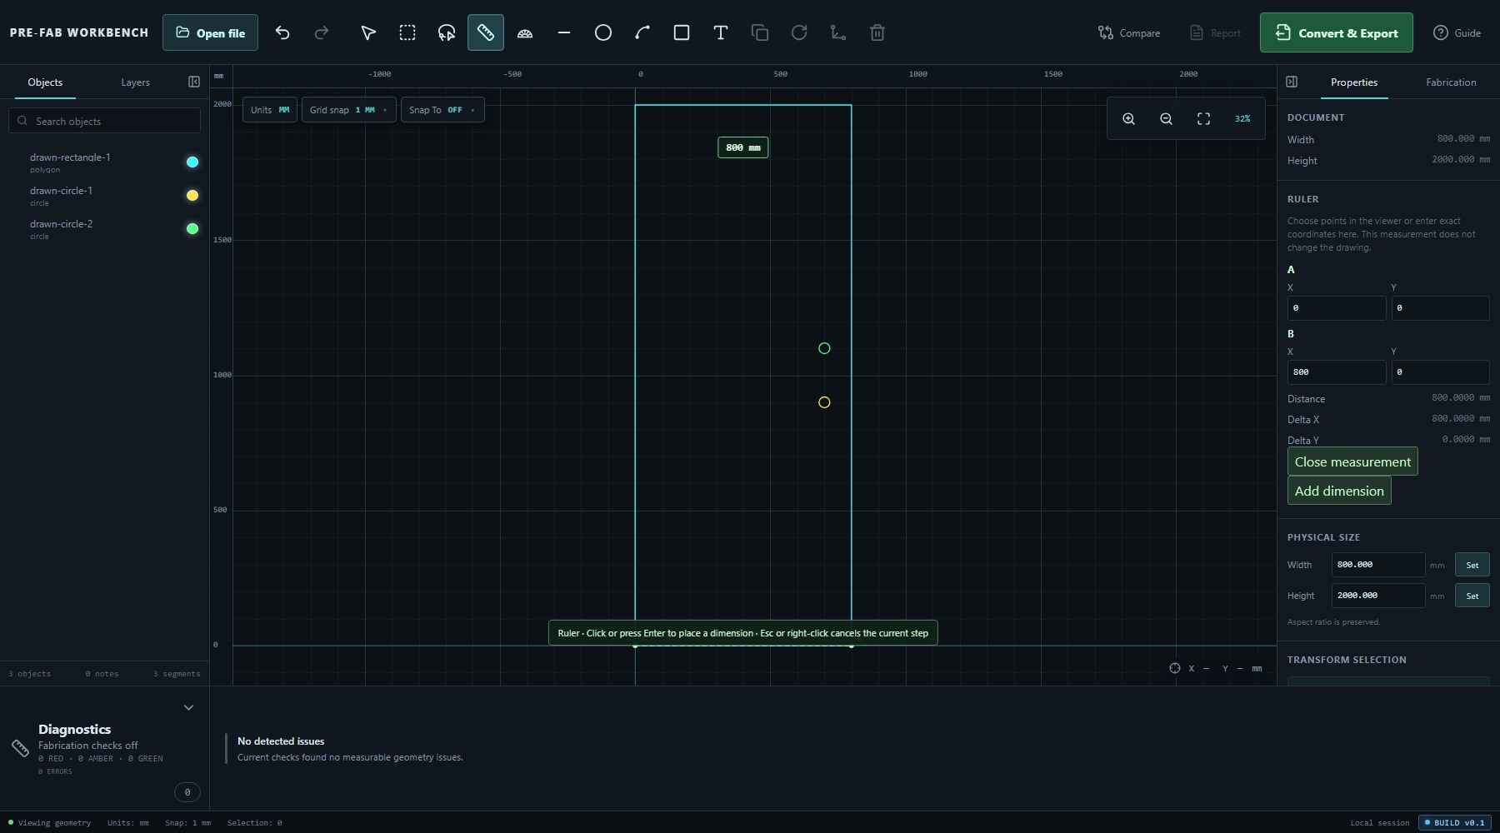1500x833 pixels.
Task: Toggle the Ruler measurement tool
Action: [x=486, y=32]
